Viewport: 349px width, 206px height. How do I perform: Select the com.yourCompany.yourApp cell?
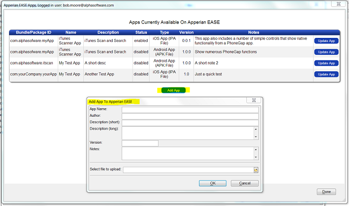coord(33,74)
